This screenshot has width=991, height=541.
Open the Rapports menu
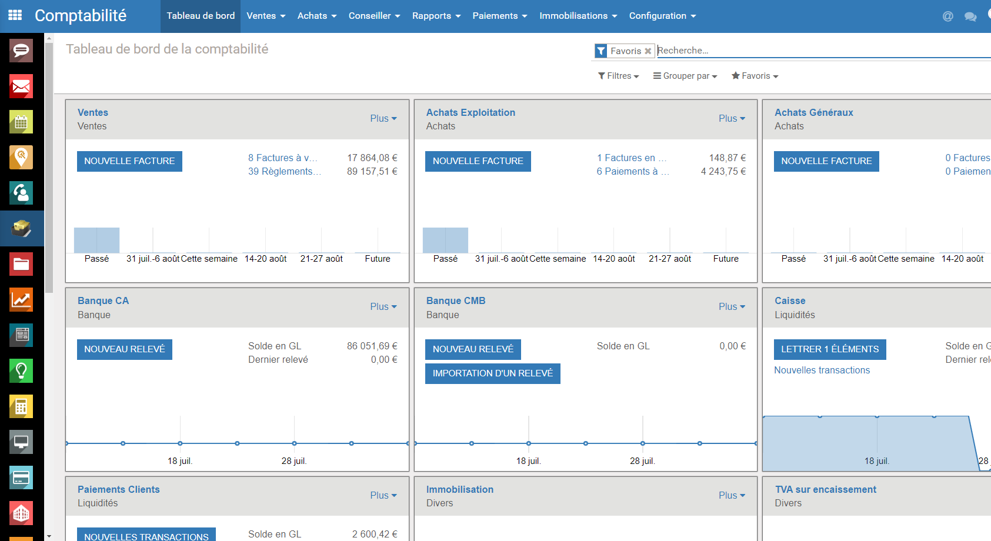coord(436,16)
